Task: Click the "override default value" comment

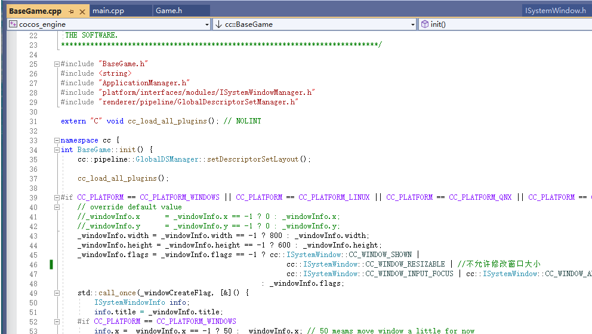Action: [129, 207]
